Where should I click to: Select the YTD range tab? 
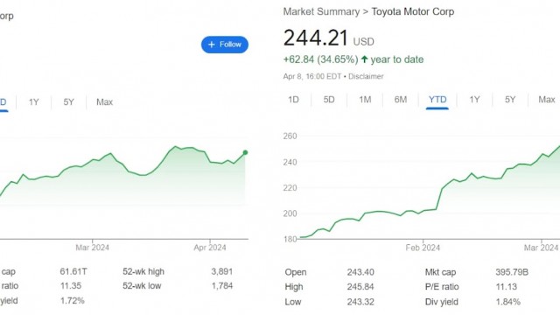tap(437, 100)
